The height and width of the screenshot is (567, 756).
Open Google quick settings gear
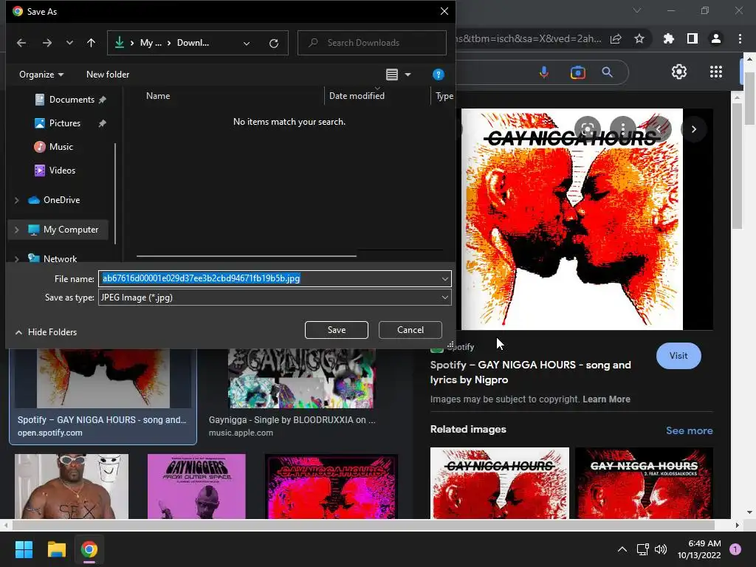[x=679, y=72]
